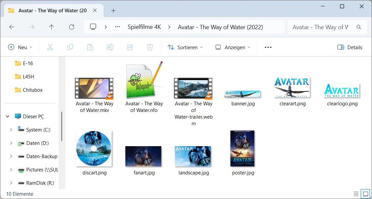Toggle the Details pane
Viewport: 372px width, 199px height.
pyautogui.click(x=350, y=47)
